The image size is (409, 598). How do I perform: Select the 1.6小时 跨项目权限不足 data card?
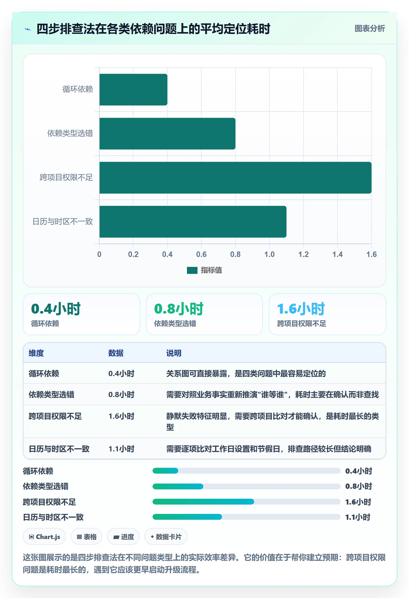tap(327, 314)
